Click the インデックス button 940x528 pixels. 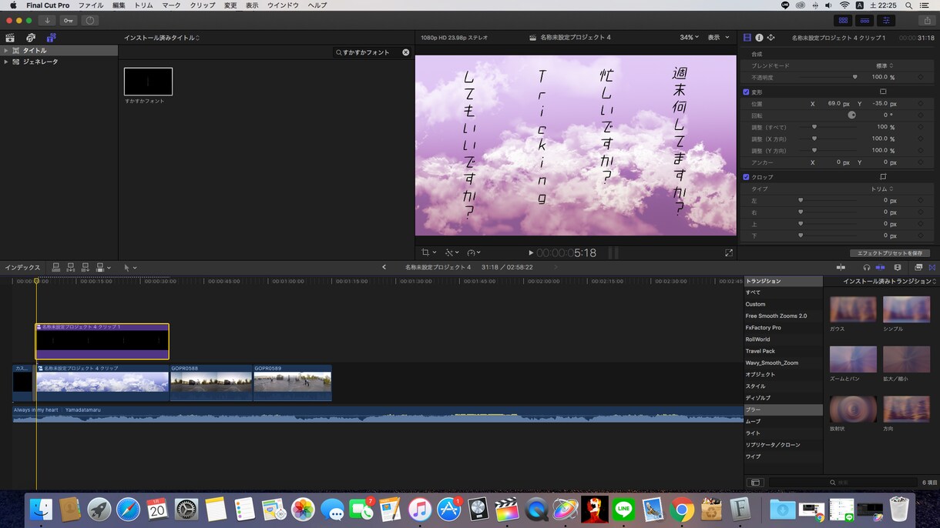tap(22, 267)
